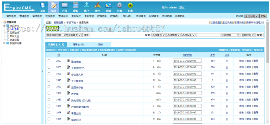
Task: Click the 手游排行榜 folder icon
Action: click(8, 43)
